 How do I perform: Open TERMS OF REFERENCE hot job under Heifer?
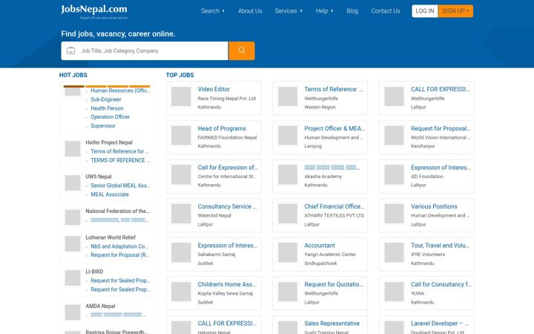[120, 160]
